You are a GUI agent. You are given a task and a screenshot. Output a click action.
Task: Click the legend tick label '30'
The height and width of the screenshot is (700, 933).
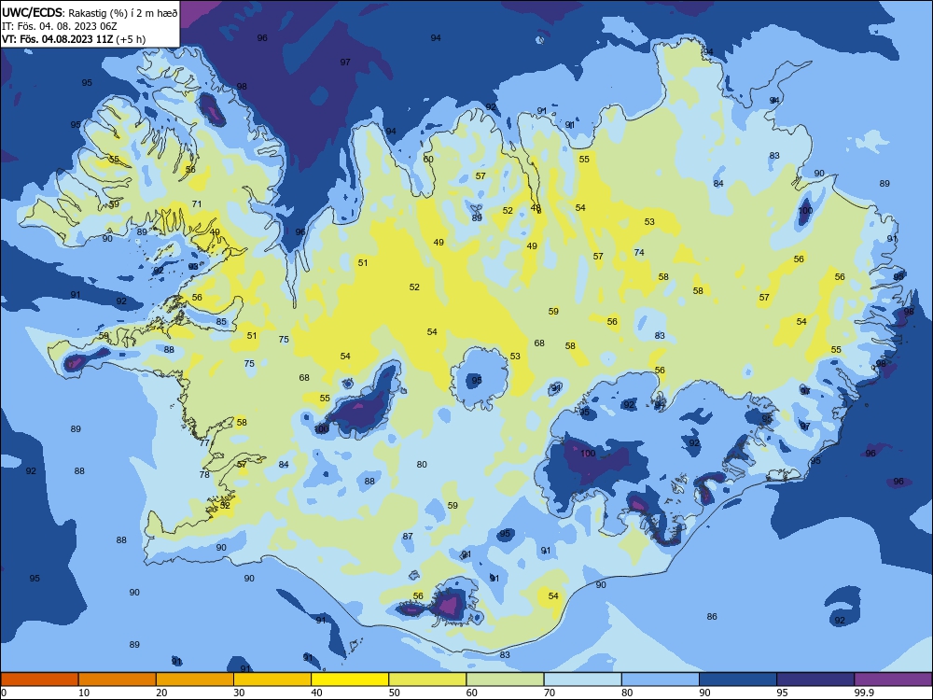pos(239,693)
